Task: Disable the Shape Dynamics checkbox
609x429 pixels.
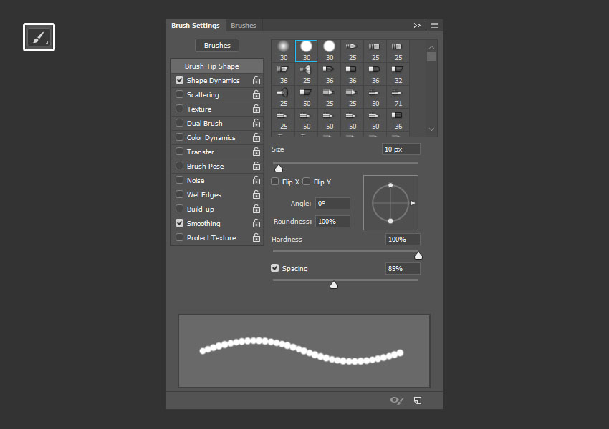Action: [179, 80]
